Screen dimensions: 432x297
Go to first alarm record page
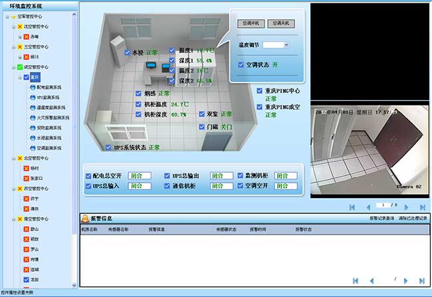click(x=356, y=281)
